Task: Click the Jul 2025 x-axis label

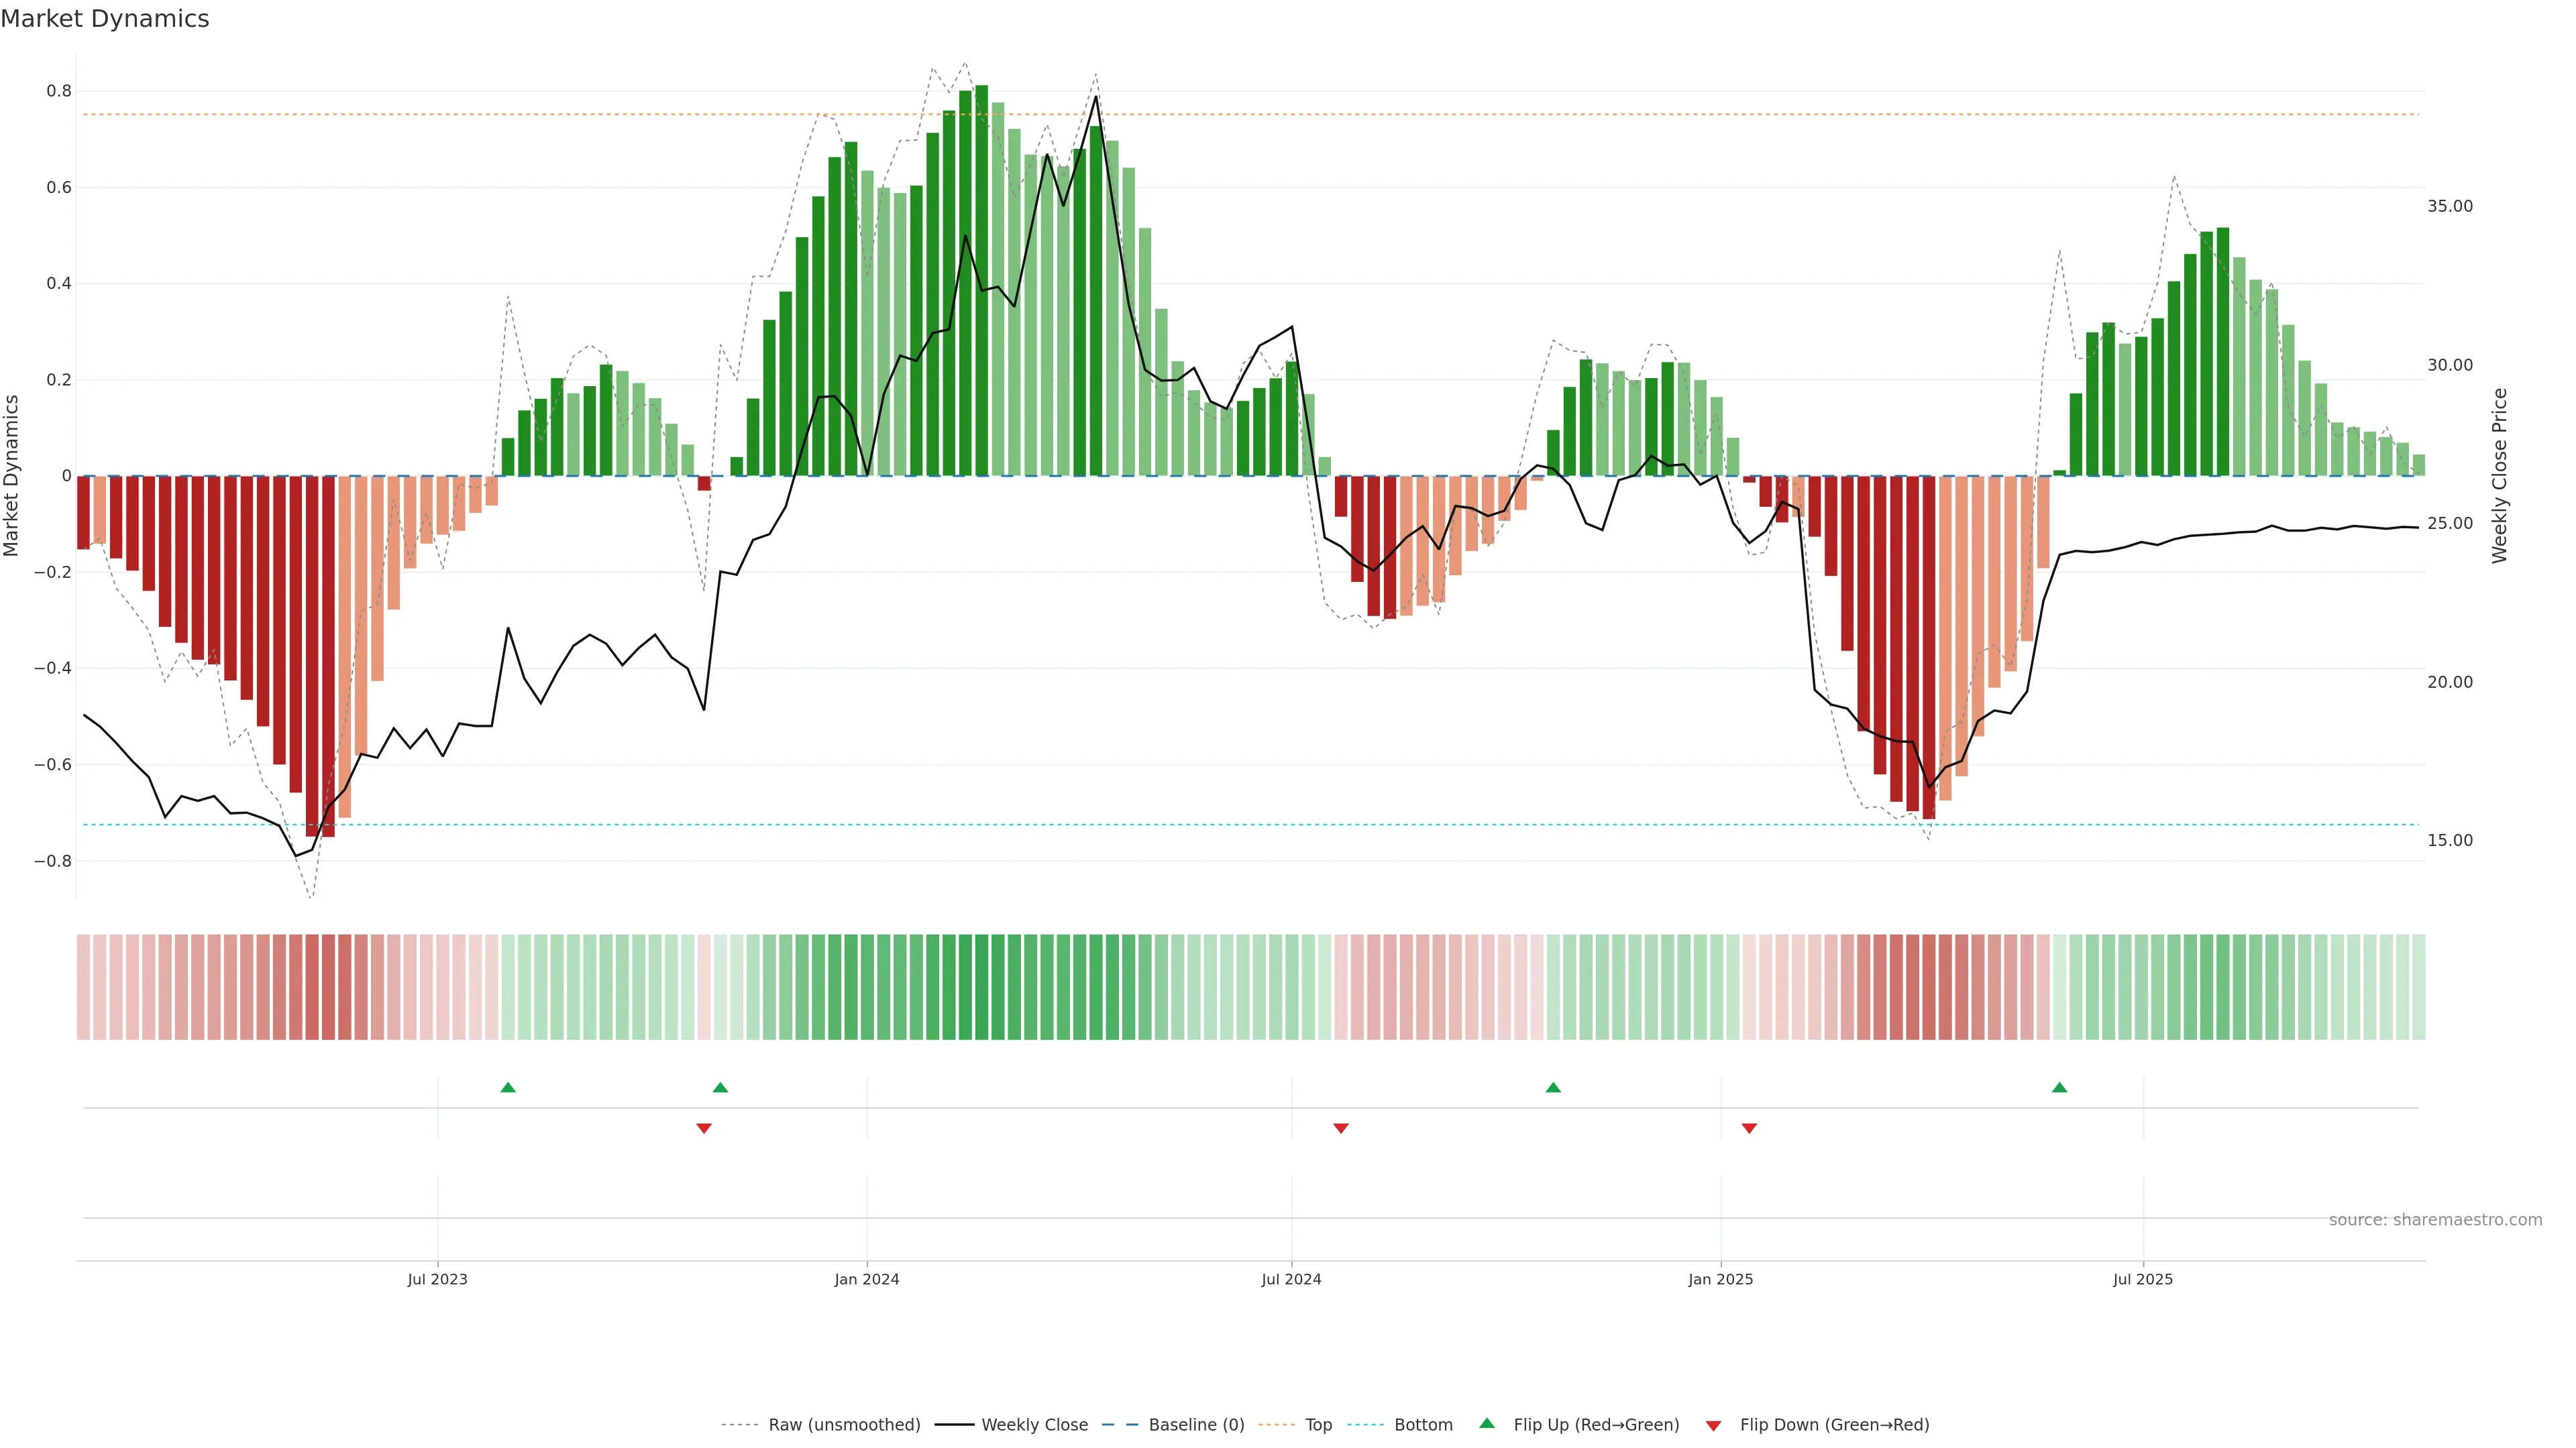Action: [x=2143, y=1279]
